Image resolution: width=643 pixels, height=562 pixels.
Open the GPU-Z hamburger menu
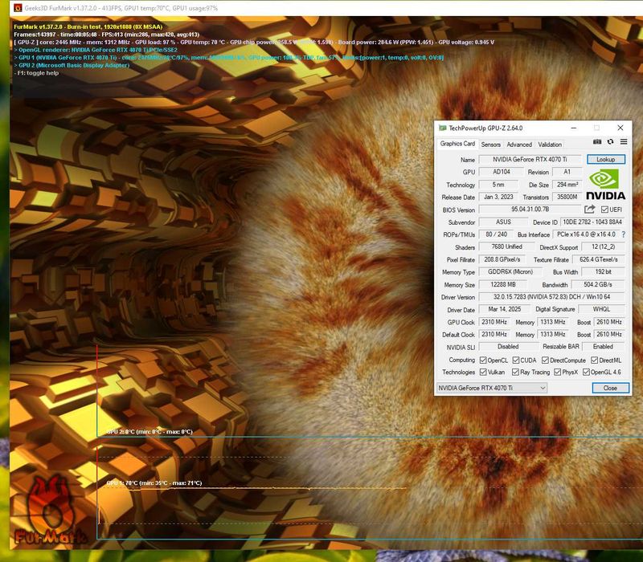[x=624, y=142]
